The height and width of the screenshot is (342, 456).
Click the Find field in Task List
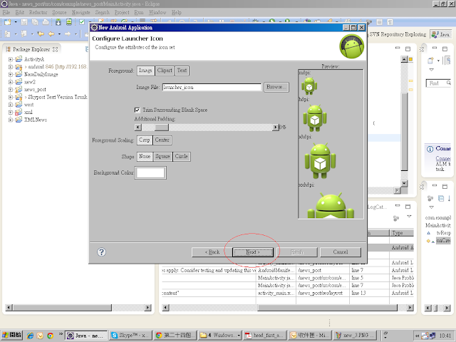(x=438, y=83)
